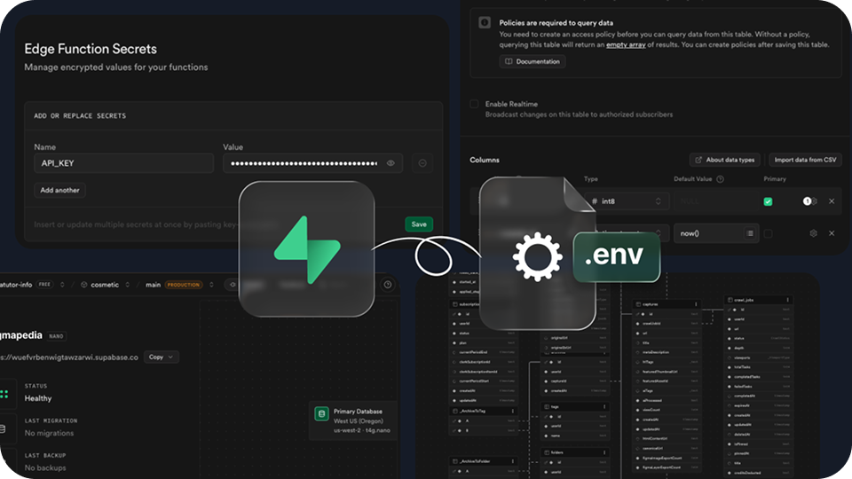Delete the now() column row
The image size is (852, 479).
[x=832, y=233]
